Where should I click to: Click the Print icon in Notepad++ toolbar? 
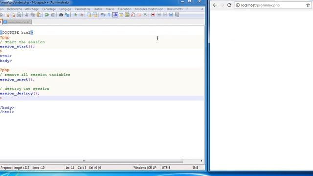pyautogui.click(x=19, y=15)
